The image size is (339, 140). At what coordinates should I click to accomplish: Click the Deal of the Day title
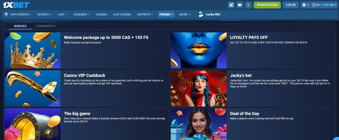coord(245,114)
